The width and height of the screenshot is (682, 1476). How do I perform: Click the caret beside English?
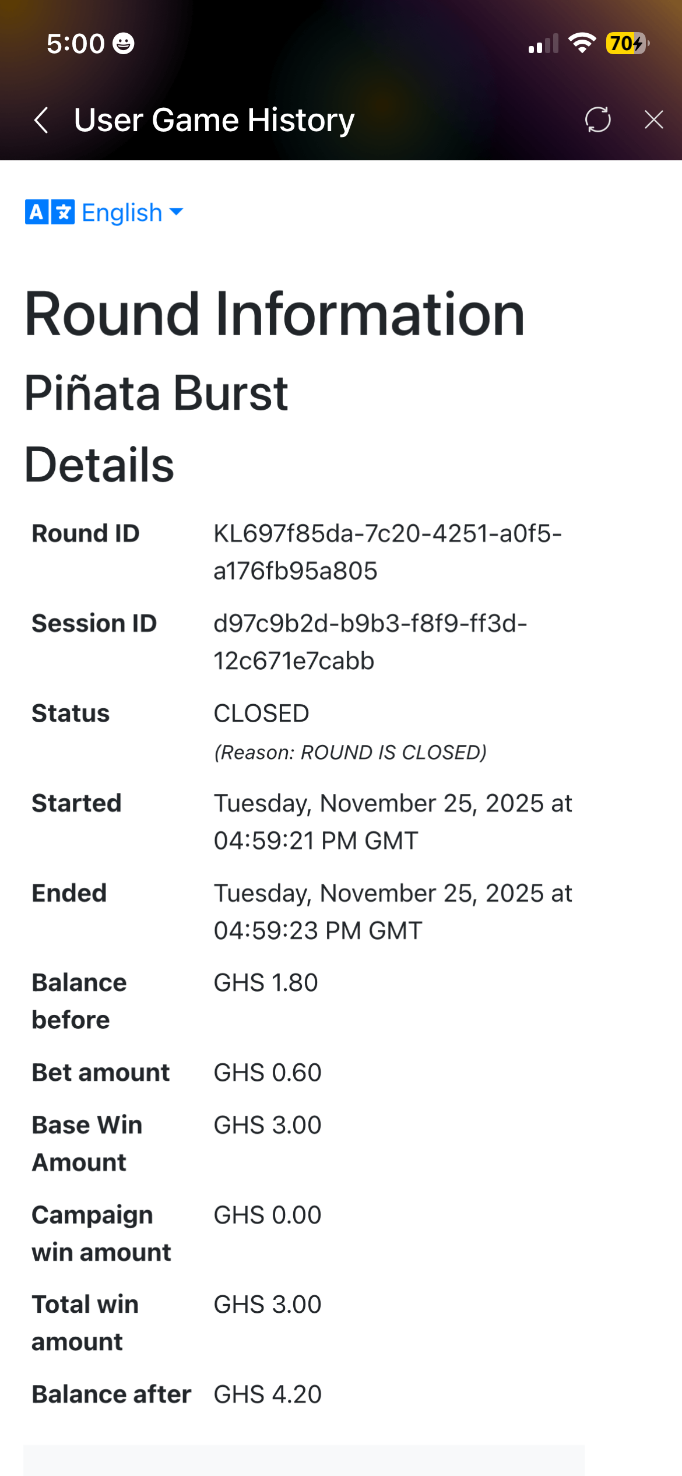point(176,212)
